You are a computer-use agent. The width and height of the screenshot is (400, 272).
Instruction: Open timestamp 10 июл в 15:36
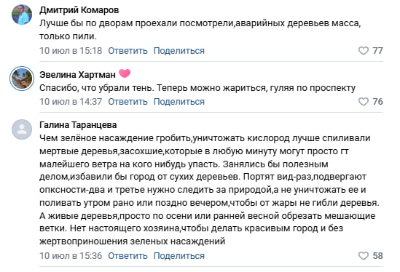click(x=71, y=256)
